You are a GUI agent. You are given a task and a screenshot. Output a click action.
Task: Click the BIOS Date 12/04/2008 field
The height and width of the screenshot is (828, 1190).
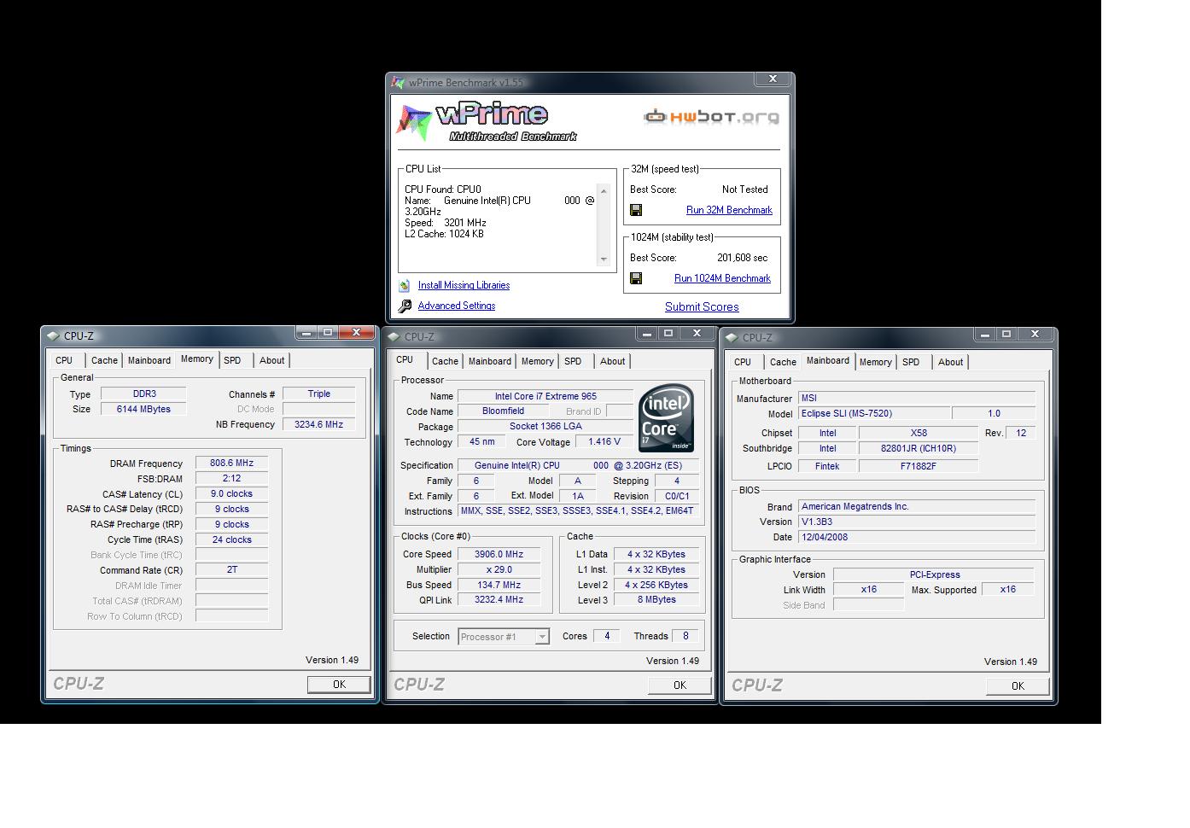(916, 537)
